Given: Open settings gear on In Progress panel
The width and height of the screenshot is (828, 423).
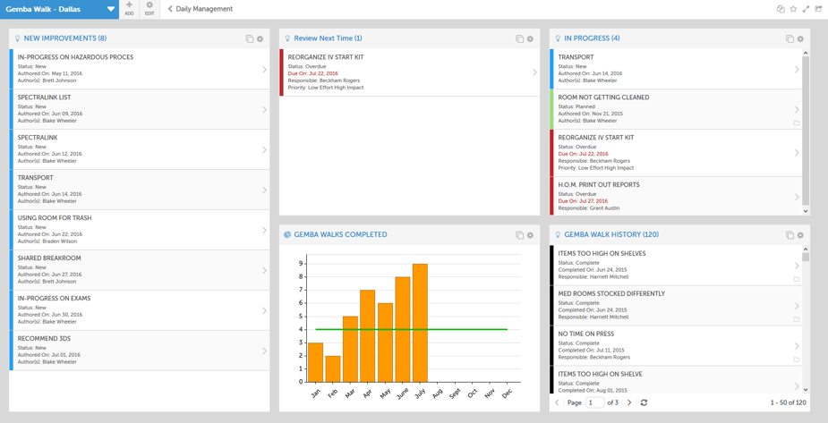Looking at the screenshot, I should (800, 38).
